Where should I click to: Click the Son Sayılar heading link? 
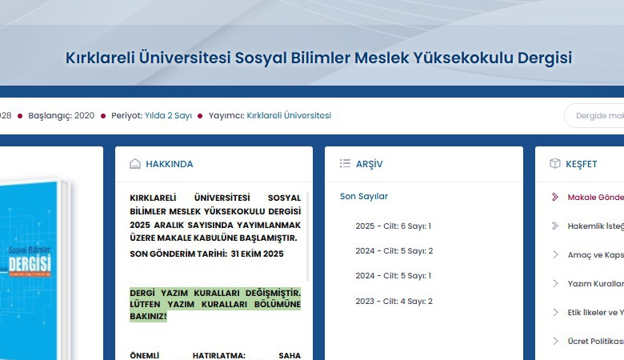[363, 196]
